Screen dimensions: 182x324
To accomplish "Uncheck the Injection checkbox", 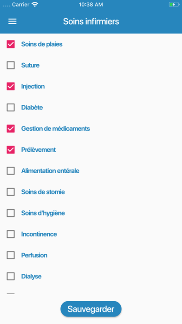I will coord(11,87).
